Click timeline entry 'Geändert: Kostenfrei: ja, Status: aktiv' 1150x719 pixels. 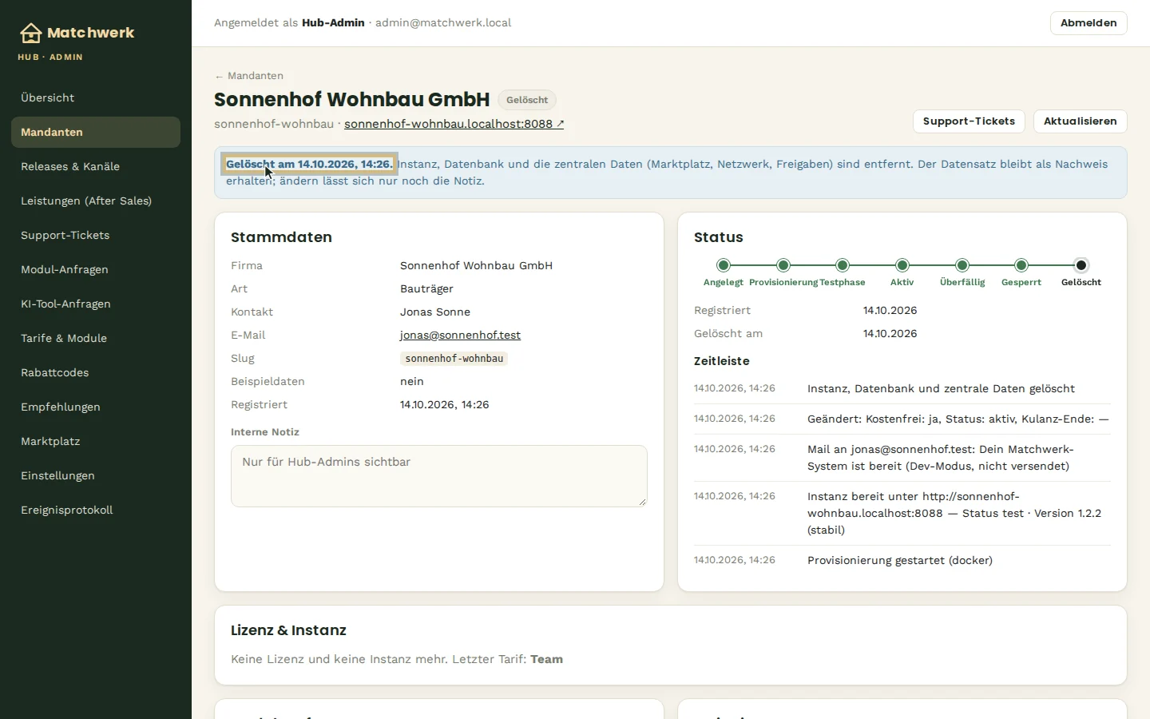click(x=958, y=419)
